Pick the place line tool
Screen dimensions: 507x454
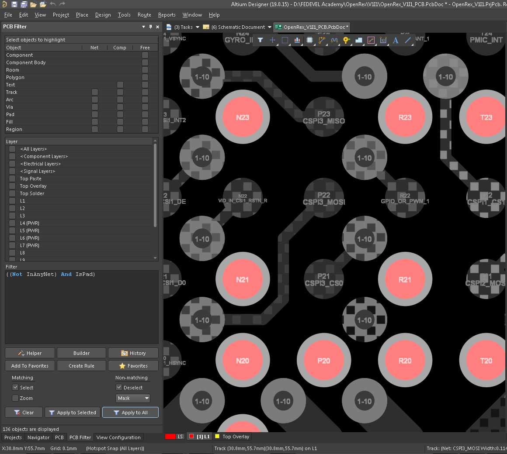pyautogui.click(x=408, y=40)
